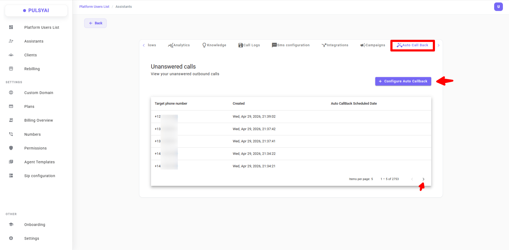The width and height of the screenshot is (509, 250).
Task: Click the Custom Domain globe icon
Action: pyautogui.click(x=11, y=92)
